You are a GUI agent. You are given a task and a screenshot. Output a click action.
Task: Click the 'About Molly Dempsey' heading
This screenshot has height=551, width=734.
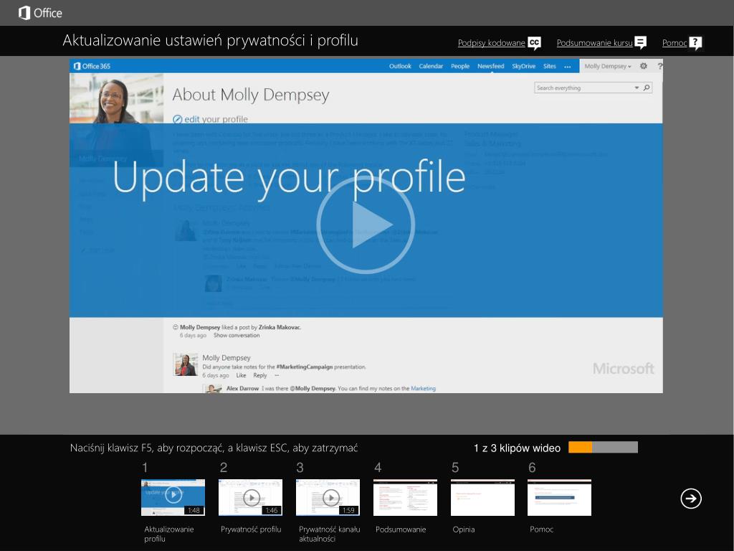click(251, 95)
